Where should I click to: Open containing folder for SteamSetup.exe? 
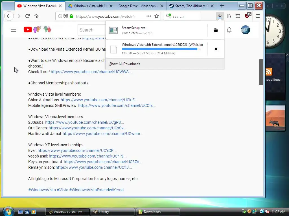point(216,30)
